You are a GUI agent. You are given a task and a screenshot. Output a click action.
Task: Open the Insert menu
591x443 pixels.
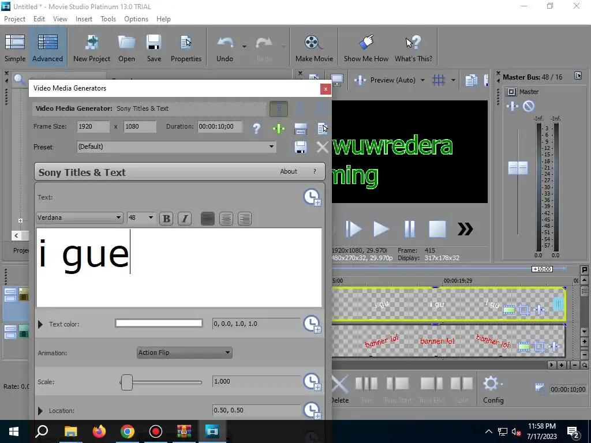tap(84, 19)
